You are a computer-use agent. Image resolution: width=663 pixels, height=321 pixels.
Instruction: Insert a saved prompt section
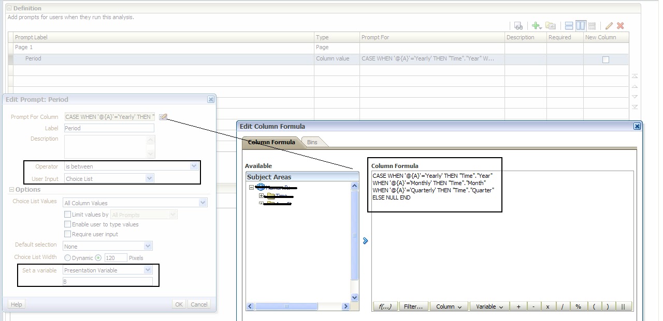click(551, 25)
